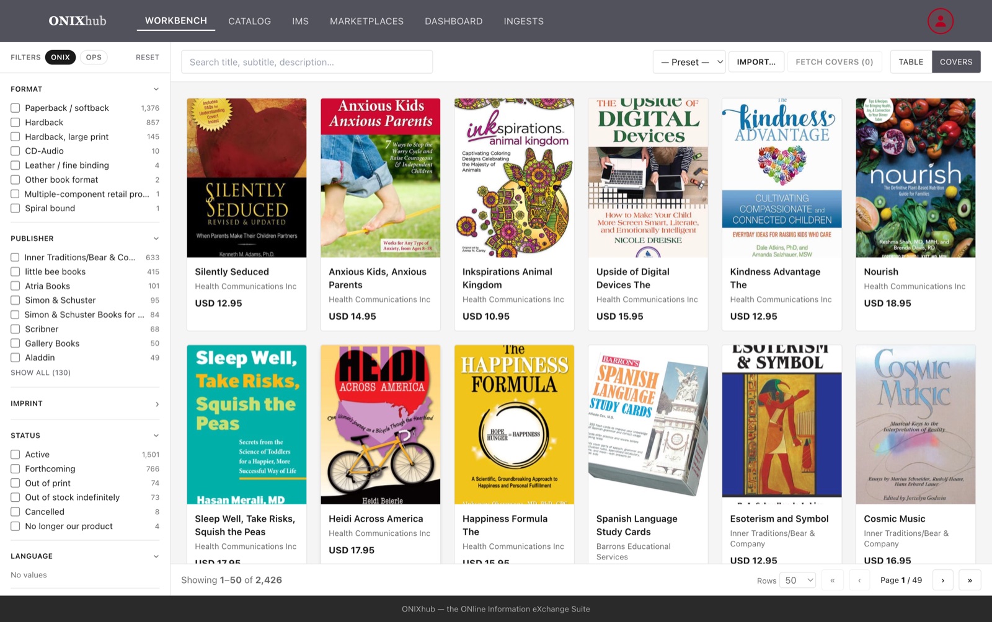Click the Import... button
The height and width of the screenshot is (622, 992).
[x=756, y=62]
